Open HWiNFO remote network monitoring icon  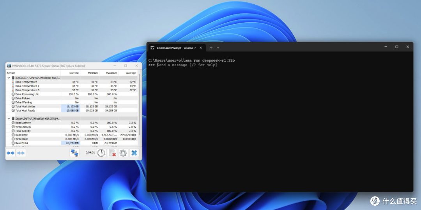pyautogui.click(x=74, y=153)
